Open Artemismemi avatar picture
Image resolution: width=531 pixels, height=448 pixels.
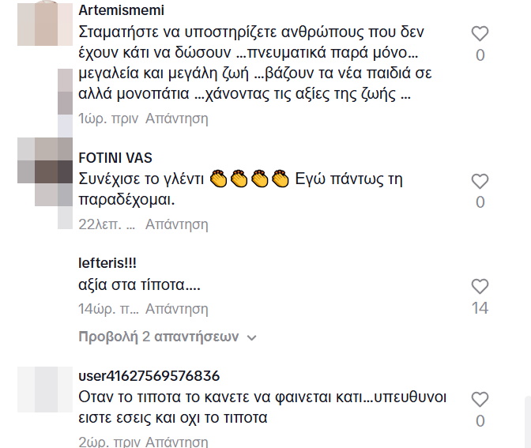[45, 23]
